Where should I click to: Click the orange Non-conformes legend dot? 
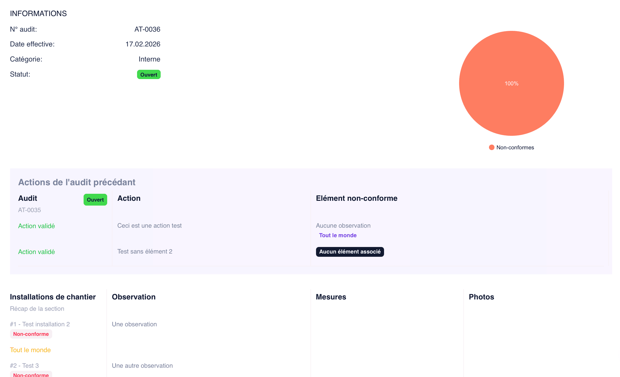(491, 148)
